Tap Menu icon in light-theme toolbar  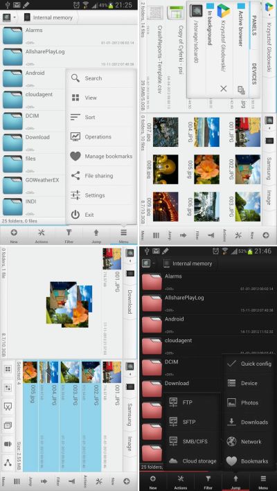click(124, 235)
